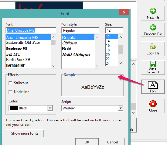The image size is (167, 145).
Task: Select size 14 in list
Action: (x=112, y=41)
